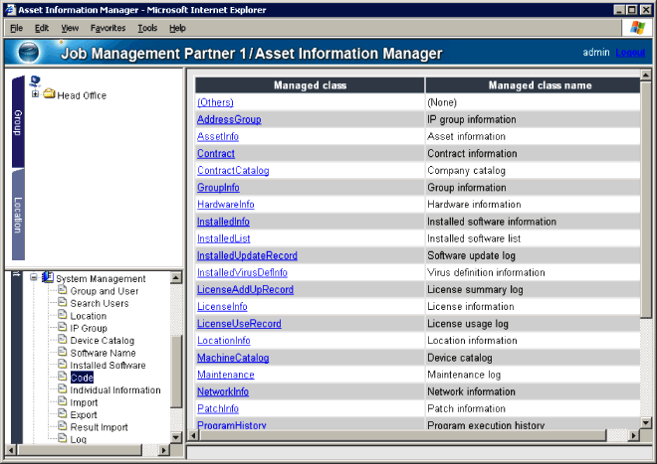Image resolution: width=657 pixels, height=464 pixels.
Task: Click the Head Office folder icon
Action: 50,93
